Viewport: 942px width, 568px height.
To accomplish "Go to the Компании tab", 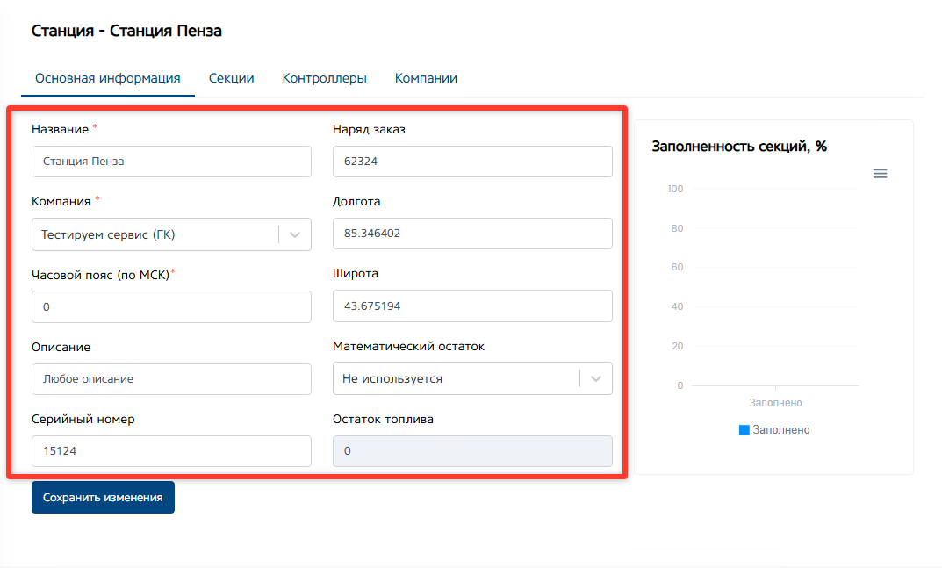I will pyautogui.click(x=426, y=78).
